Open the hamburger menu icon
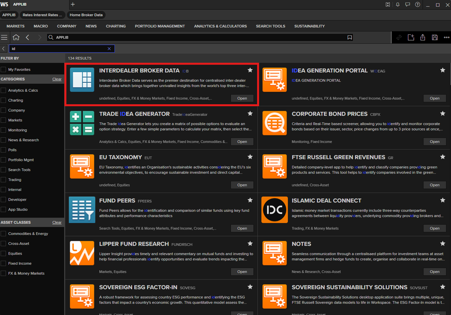This screenshot has height=315, width=451. click(x=4, y=37)
